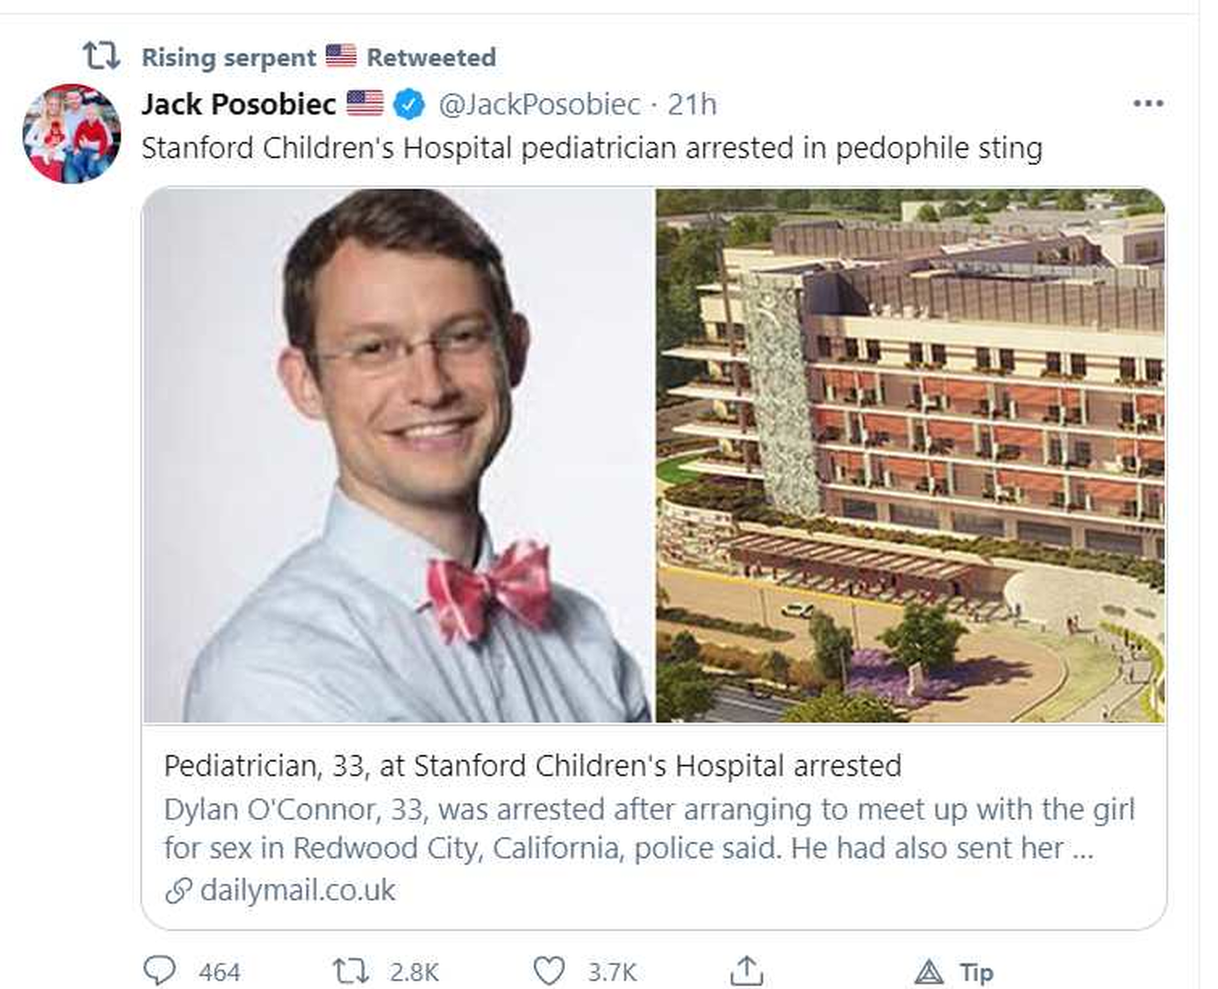Screen dimensions: 1218x989
Task: Click the card headline about Stanford pediatrician
Action: tap(532, 766)
